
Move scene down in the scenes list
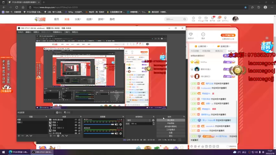click(x=31, y=136)
